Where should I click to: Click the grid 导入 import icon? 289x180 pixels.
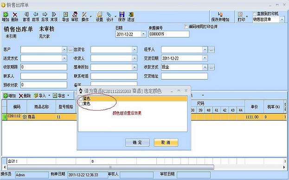(36, 96)
